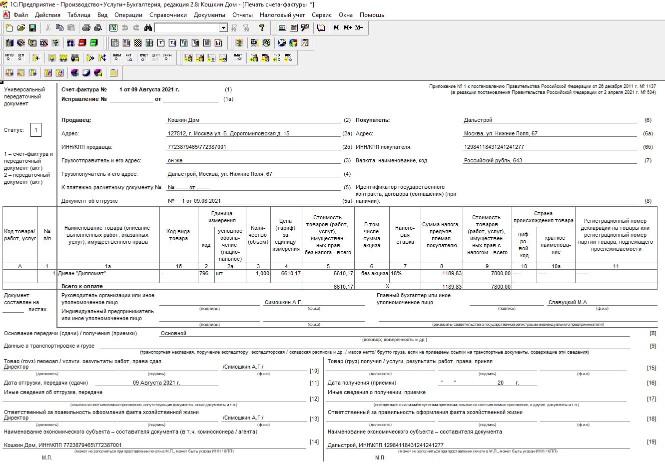Click the СЧЕТ invoice document icon

pos(144,58)
